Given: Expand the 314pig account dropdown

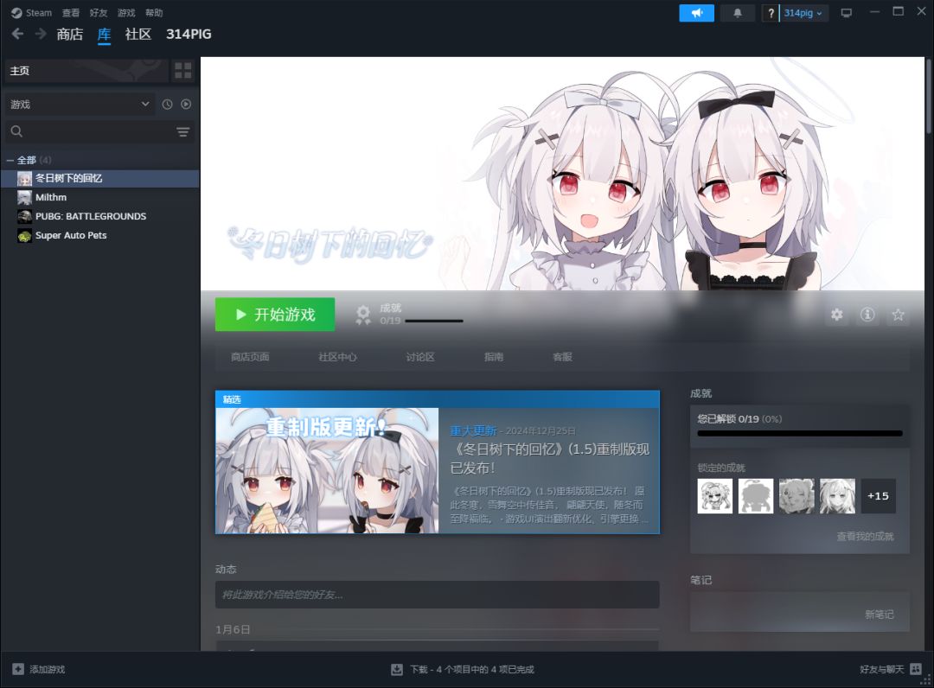Looking at the screenshot, I should (803, 12).
